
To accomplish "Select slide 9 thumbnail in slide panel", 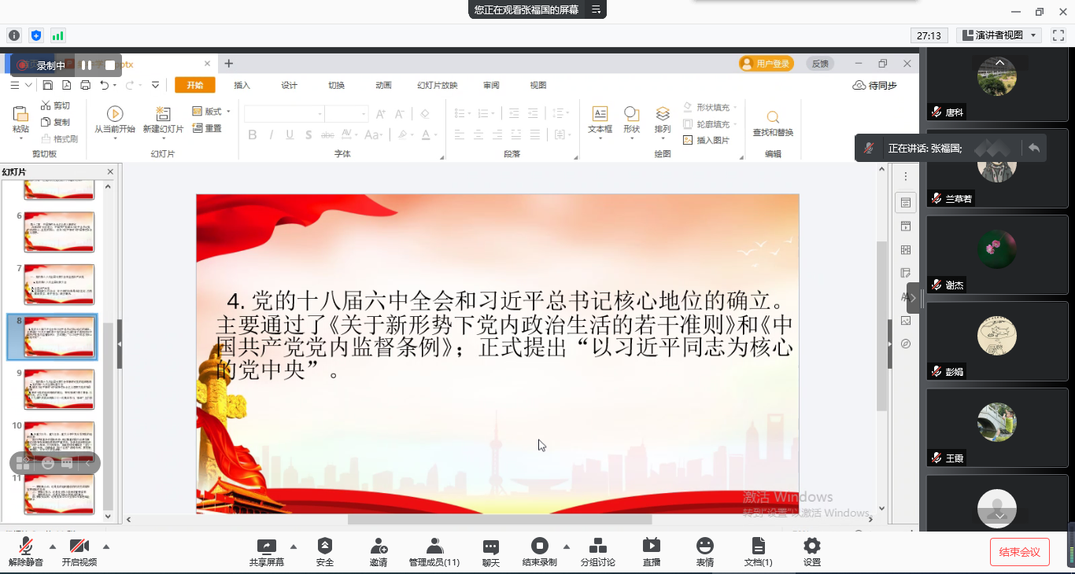I will (x=59, y=389).
